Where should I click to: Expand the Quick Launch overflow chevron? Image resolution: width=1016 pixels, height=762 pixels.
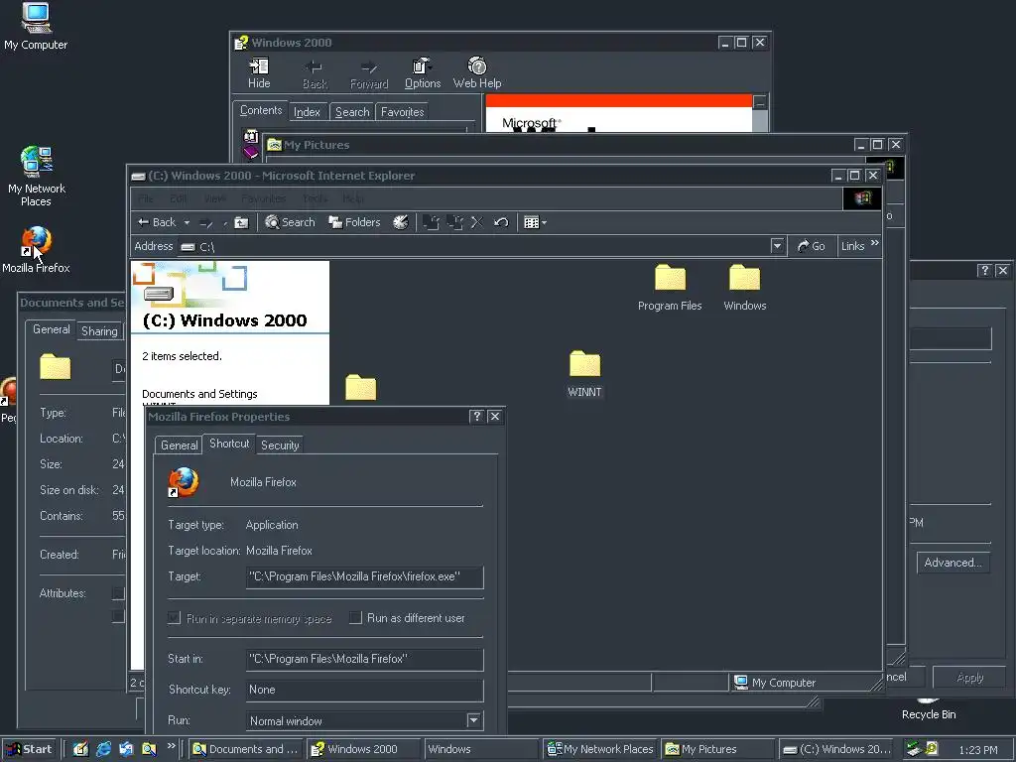pyautogui.click(x=171, y=746)
